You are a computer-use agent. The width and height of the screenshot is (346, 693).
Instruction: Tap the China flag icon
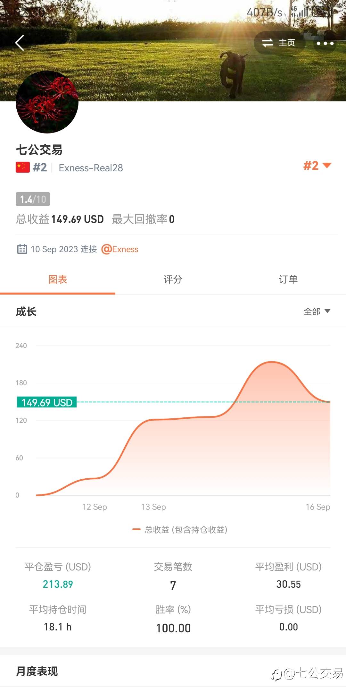coord(23,167)
